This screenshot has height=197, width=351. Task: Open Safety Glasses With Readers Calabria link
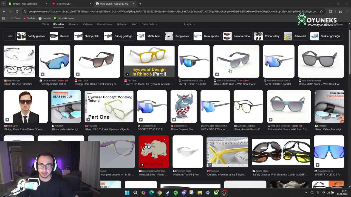(280, 175)
